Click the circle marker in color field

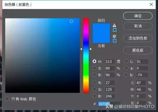click(71, 21)
